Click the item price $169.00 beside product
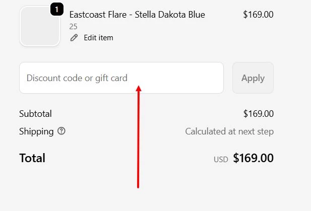 point(258,15)
